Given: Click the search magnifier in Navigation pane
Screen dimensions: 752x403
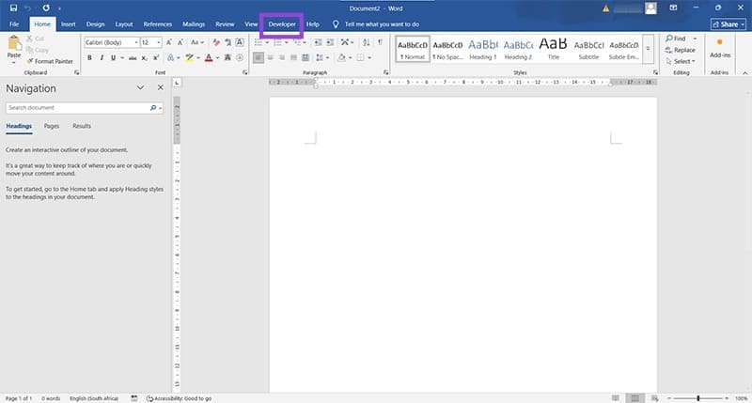Looking at the screenshot, I should click(153, 108).
